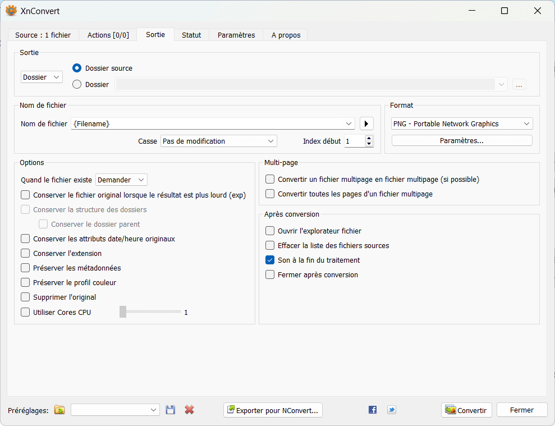555x426 pixels.
Task: Expand the output folder path dropdown
Action: [x=501, y=84]
